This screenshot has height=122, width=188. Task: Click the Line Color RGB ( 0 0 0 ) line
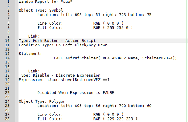[x=80, y=23]
